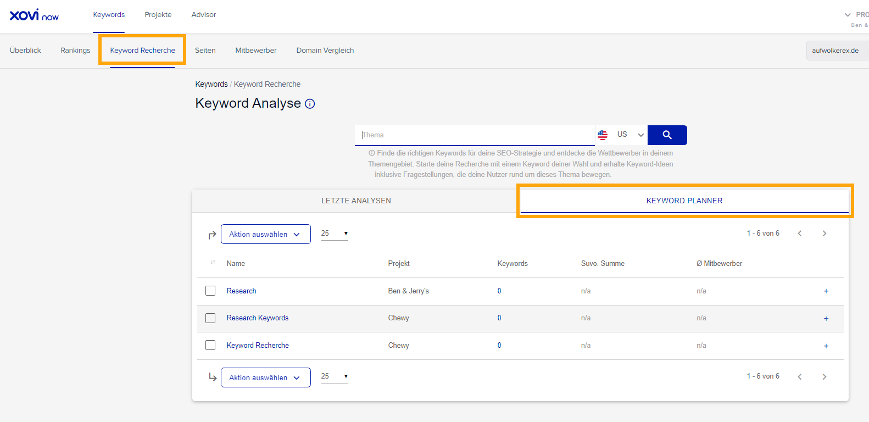Click Chewy in Research Keywords row
The height and width of the screenshot is (422, 869).
pos(398,318)
